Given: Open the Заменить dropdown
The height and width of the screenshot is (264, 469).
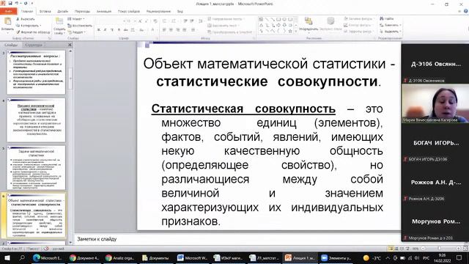Looking at the screenshot, I should 391,25.
